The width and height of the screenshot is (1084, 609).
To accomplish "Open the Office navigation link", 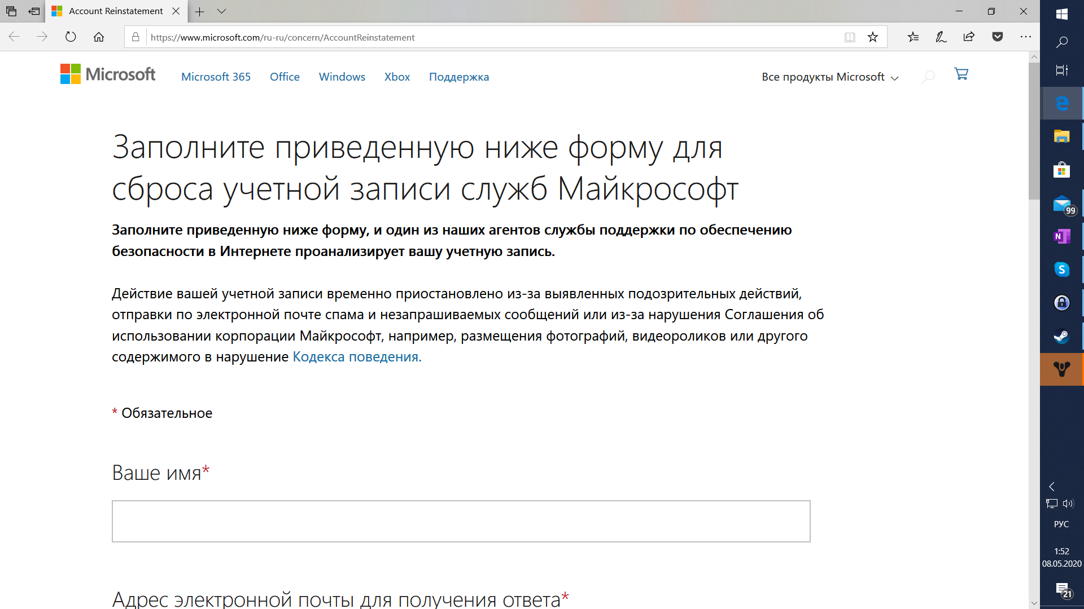I will click(x=285, y=77).
